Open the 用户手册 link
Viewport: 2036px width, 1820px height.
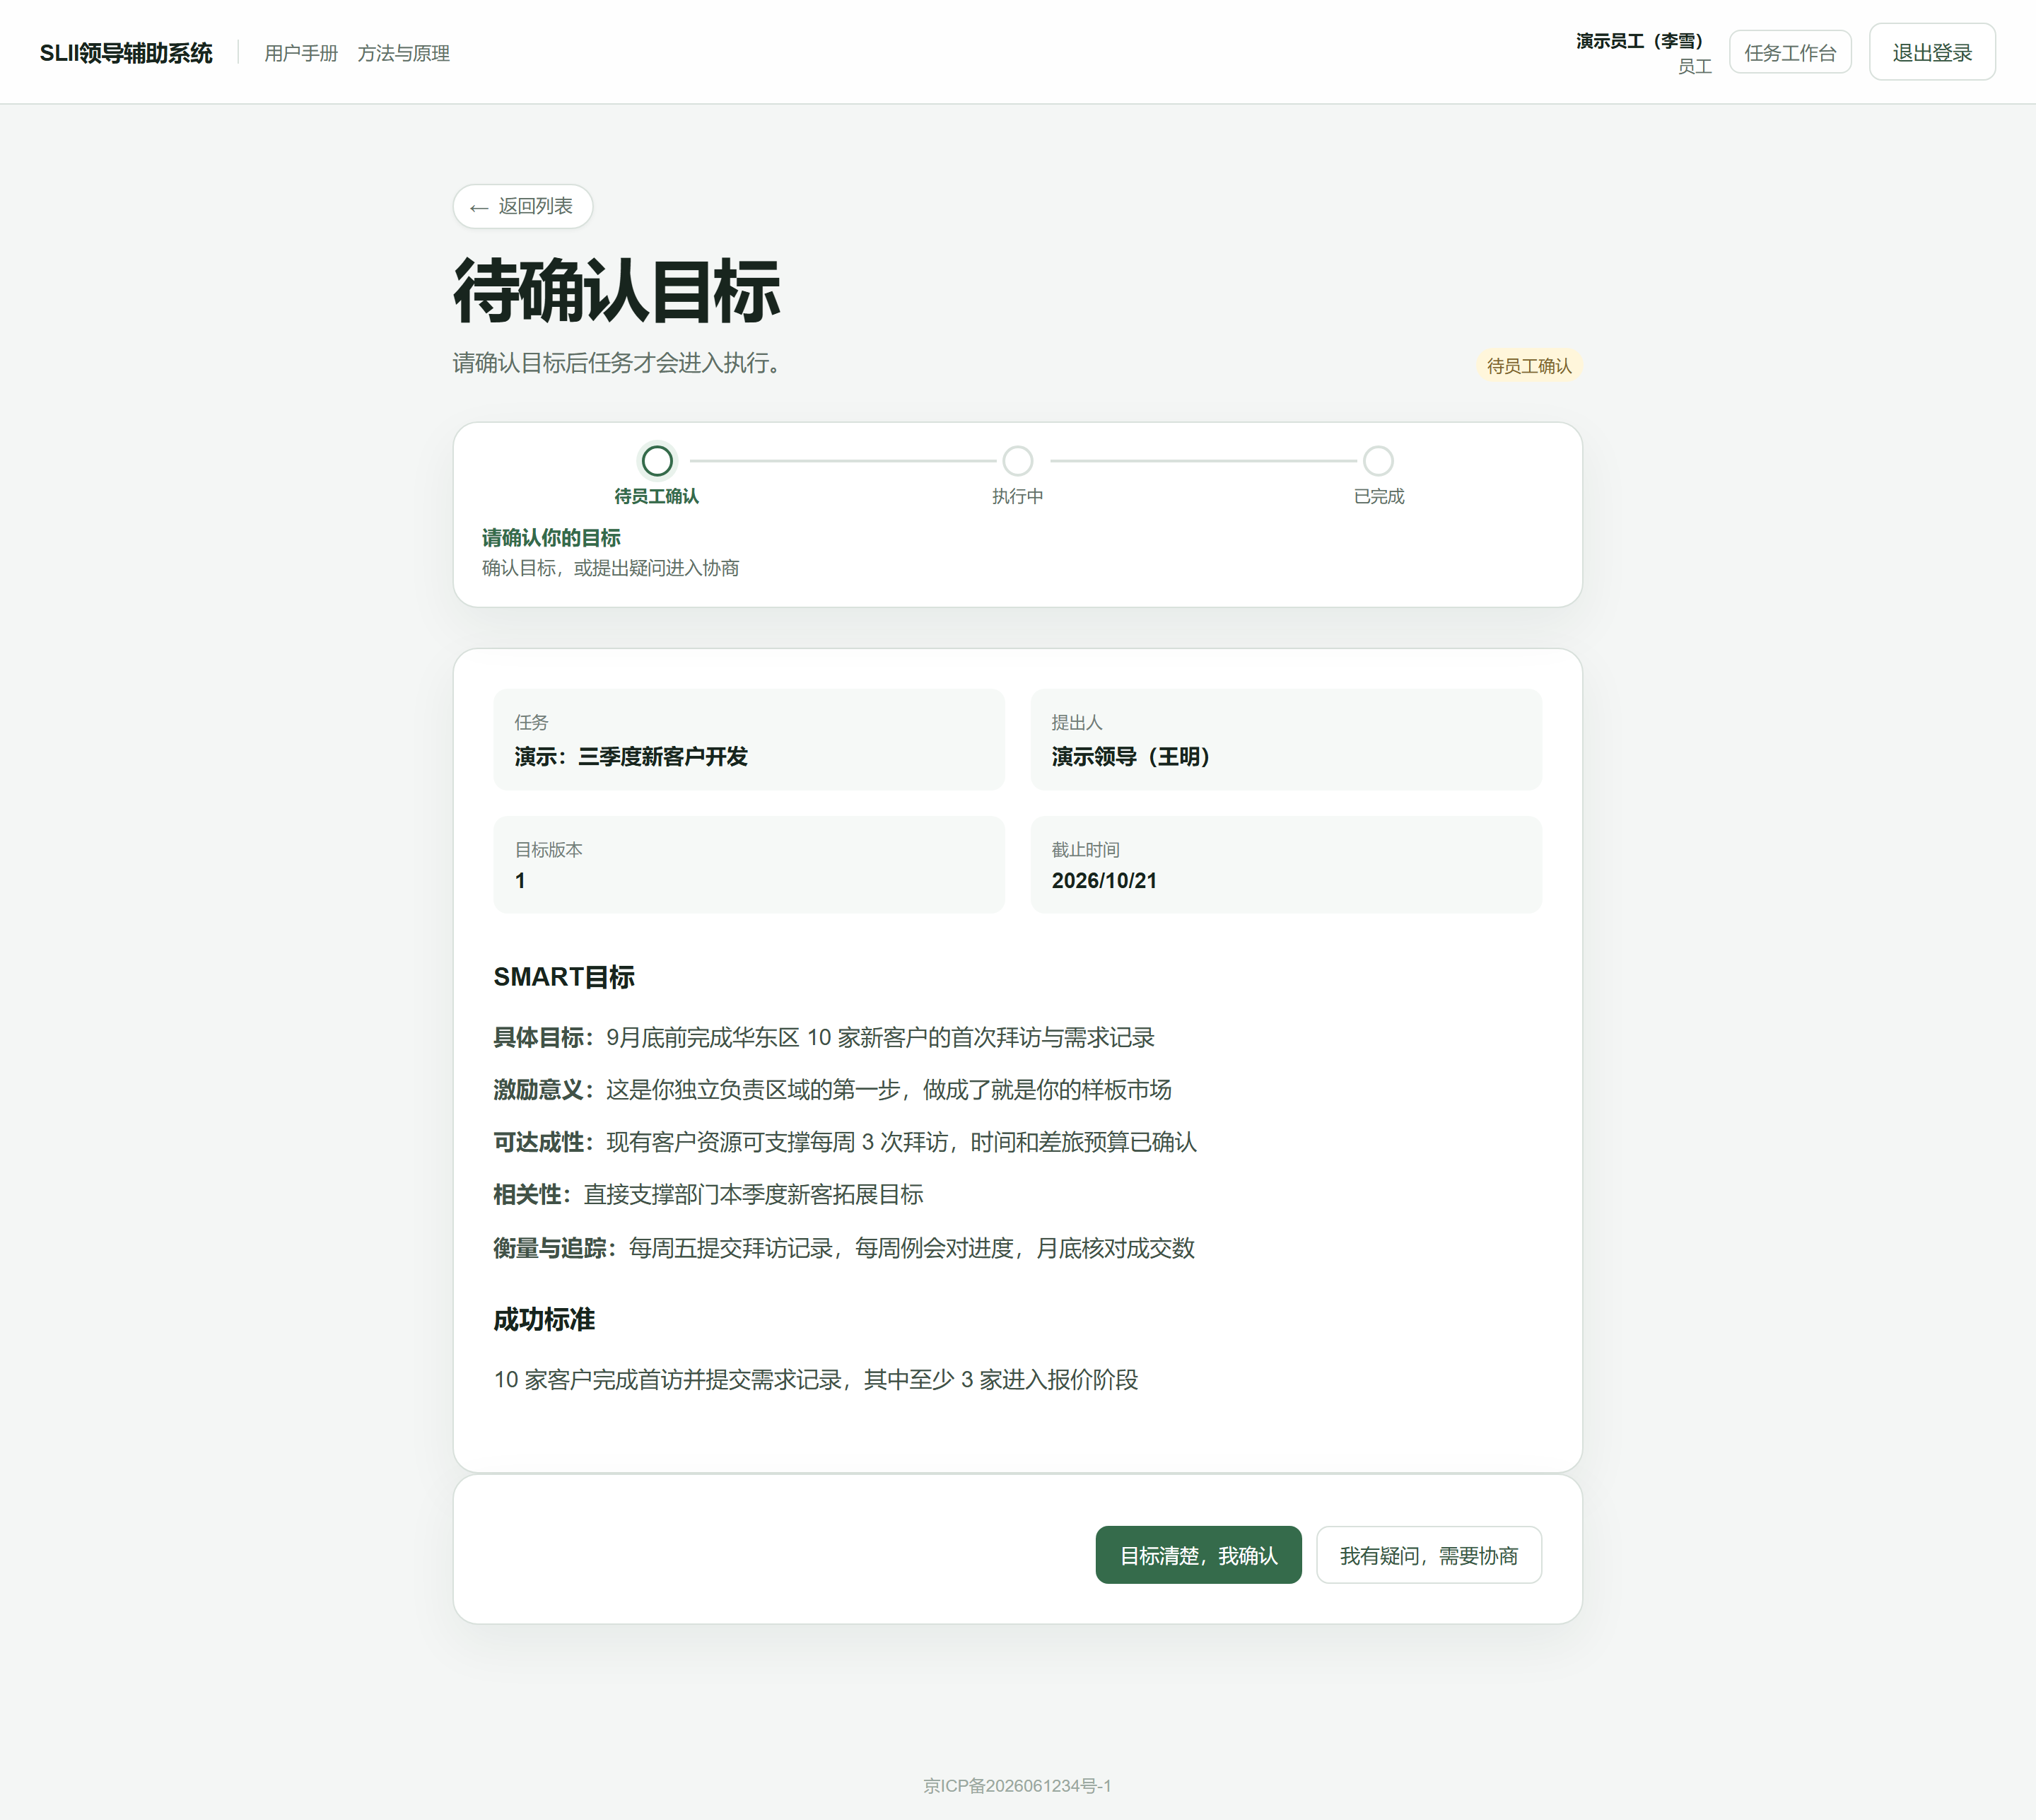(301, 53)
